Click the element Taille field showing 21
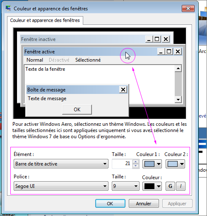This screenshot has width=207, height=216. click(x=122, y=164)
